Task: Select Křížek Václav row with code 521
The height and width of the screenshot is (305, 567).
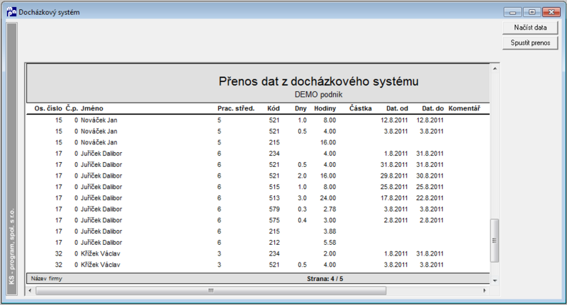Action: pyautogui.click(x=258, y=265)
